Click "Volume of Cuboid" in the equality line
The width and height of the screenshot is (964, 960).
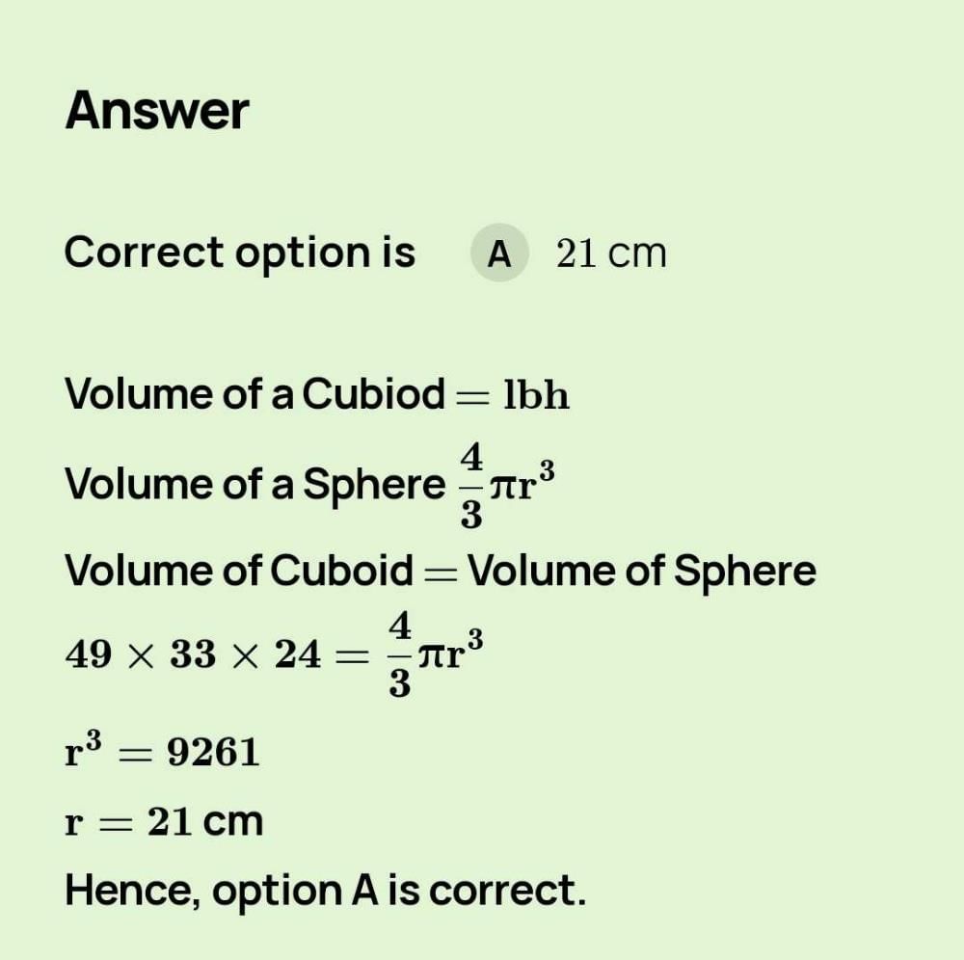238,571
